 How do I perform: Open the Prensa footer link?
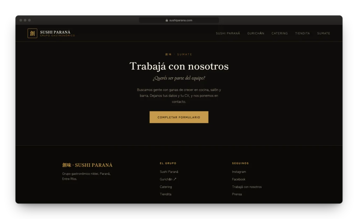tap(237, 194)
